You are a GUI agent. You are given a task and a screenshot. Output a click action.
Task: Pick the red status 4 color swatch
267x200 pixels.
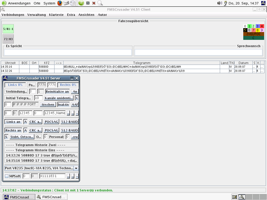tap(262, 26)
